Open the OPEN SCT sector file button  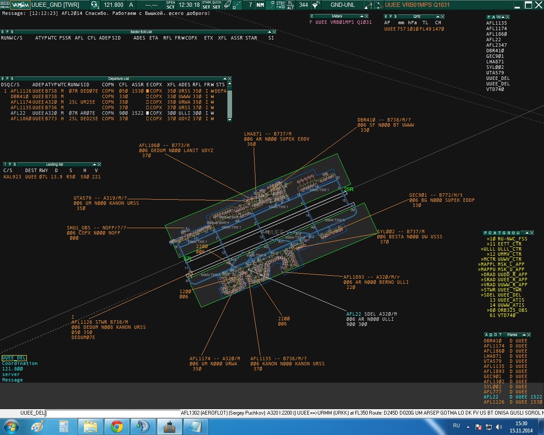170,5
